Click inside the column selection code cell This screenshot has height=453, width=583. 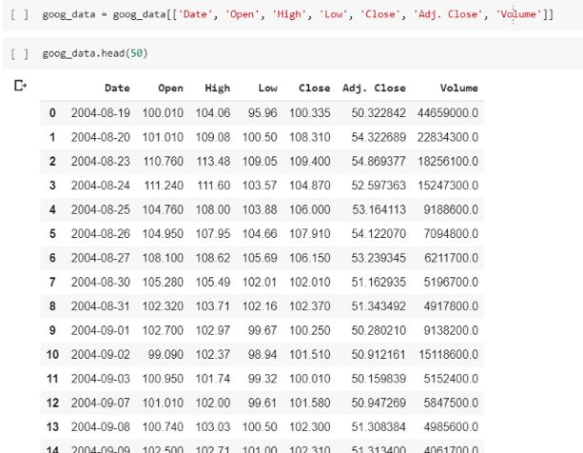[x=293, y=15]
